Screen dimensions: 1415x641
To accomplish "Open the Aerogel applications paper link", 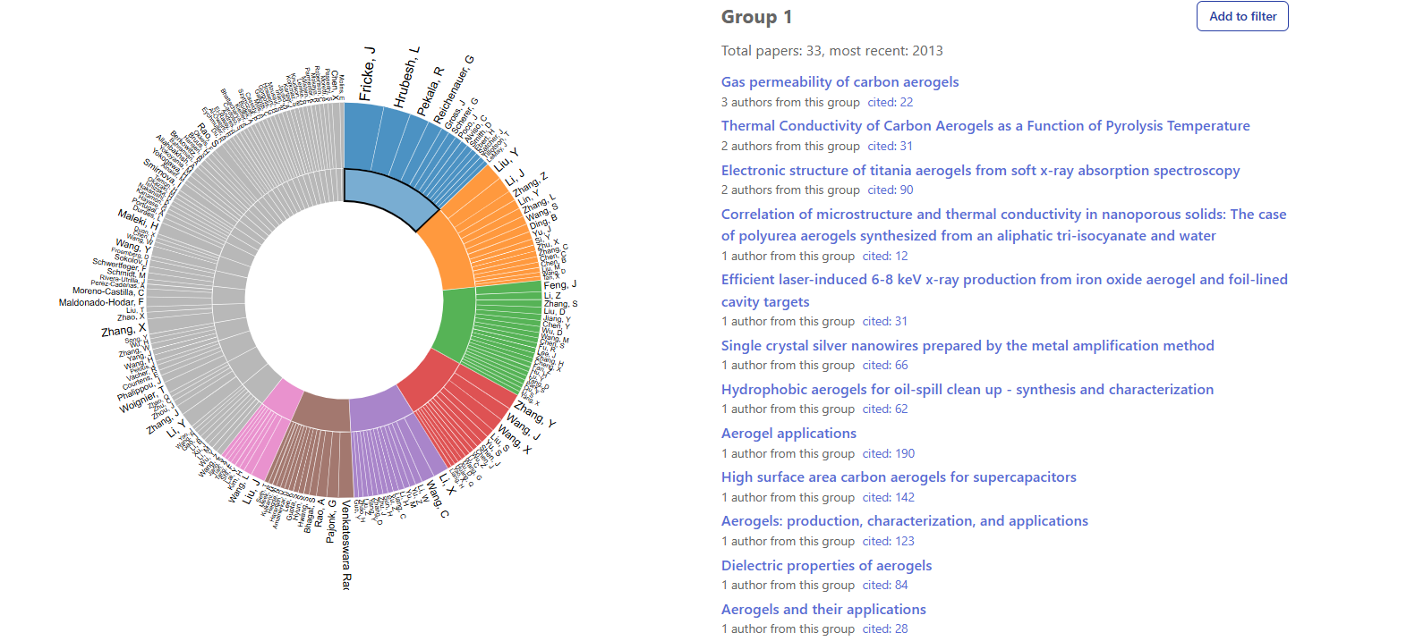I will pos(788,434).
